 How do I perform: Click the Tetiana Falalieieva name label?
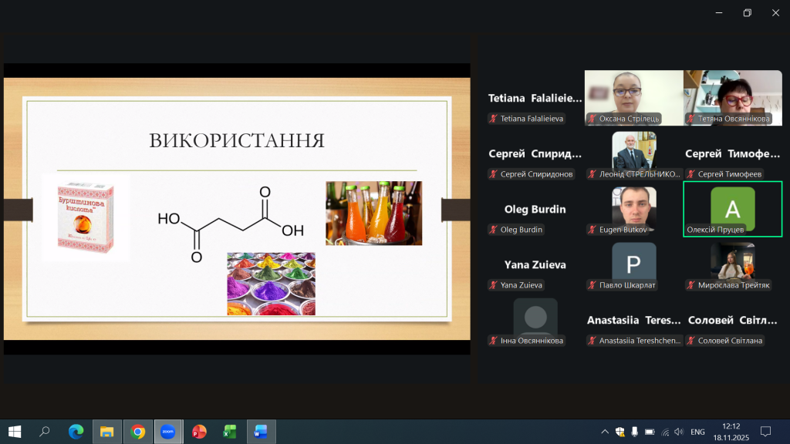tap(532, 119)
